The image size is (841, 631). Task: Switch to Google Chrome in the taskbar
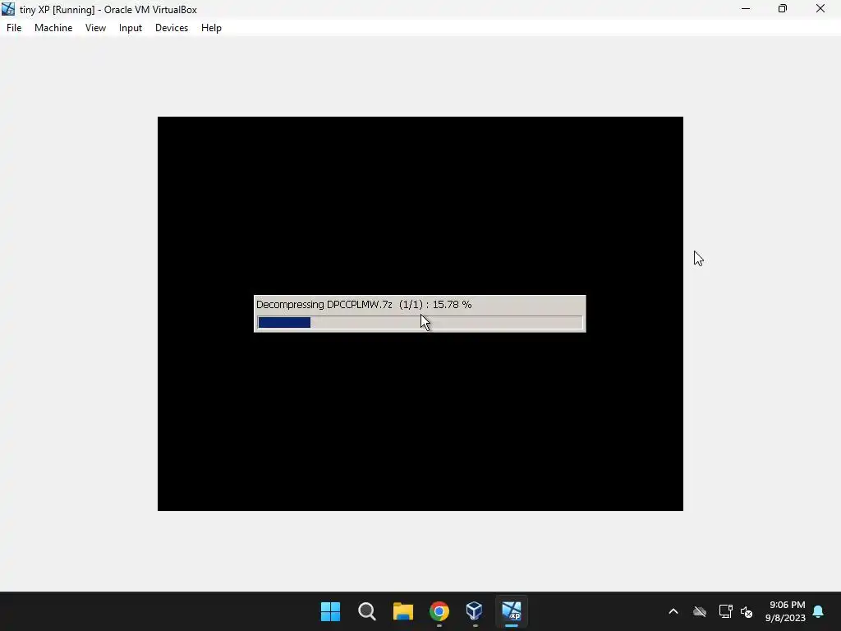pyautogui.click(x=439, y=611)
